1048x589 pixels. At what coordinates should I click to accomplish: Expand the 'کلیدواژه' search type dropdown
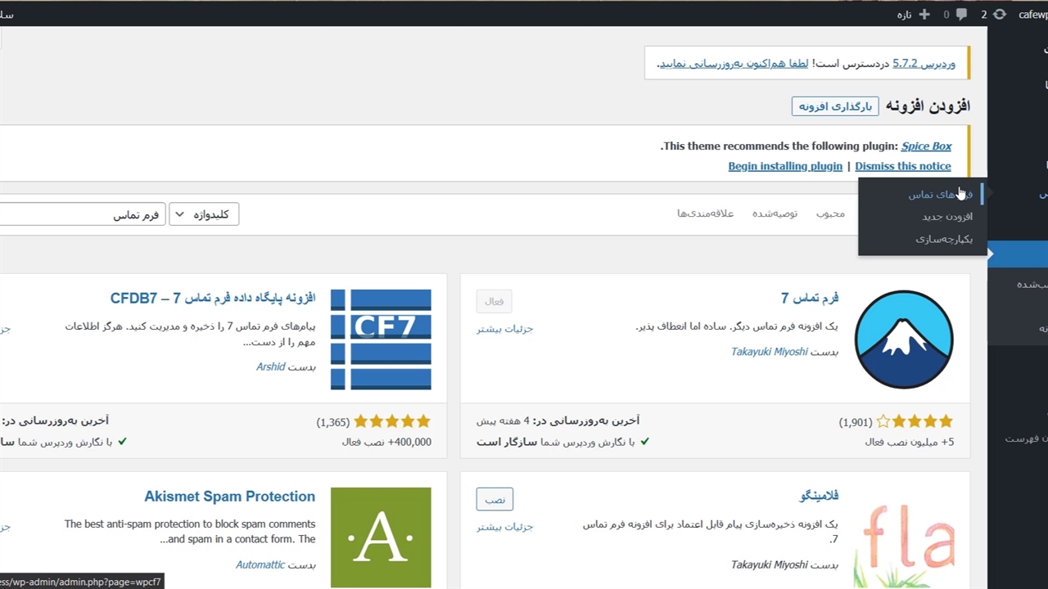point(204,214)
